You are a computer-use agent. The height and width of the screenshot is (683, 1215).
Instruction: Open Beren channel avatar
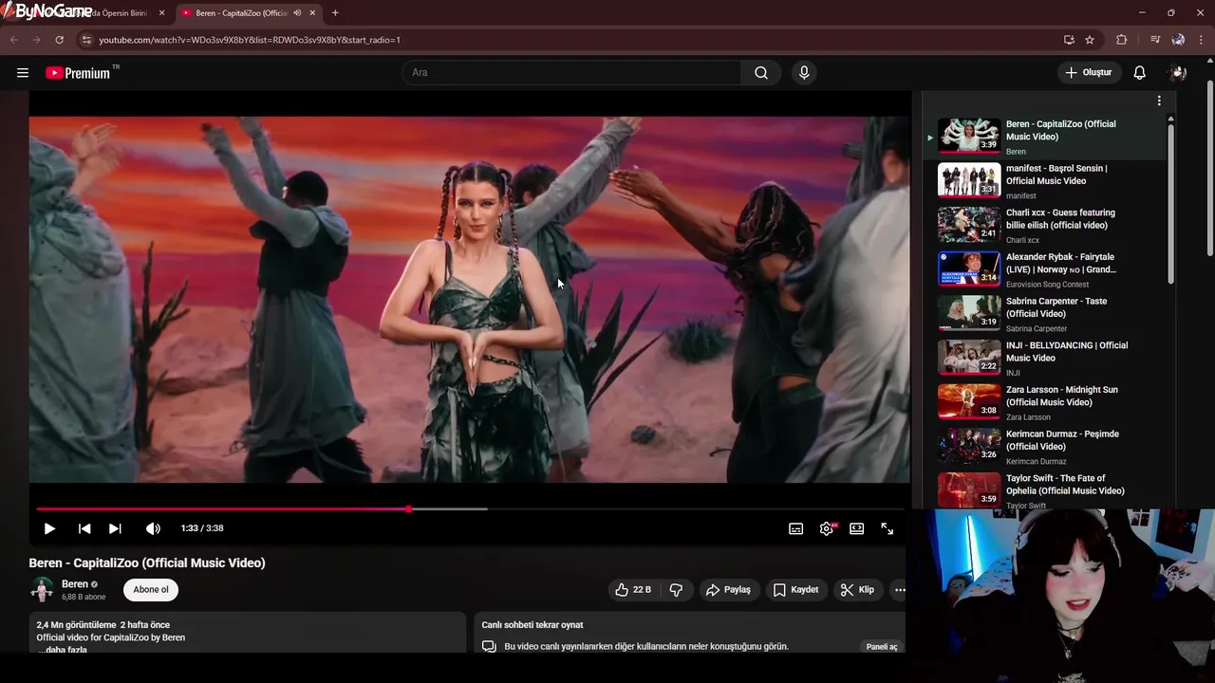42,590
